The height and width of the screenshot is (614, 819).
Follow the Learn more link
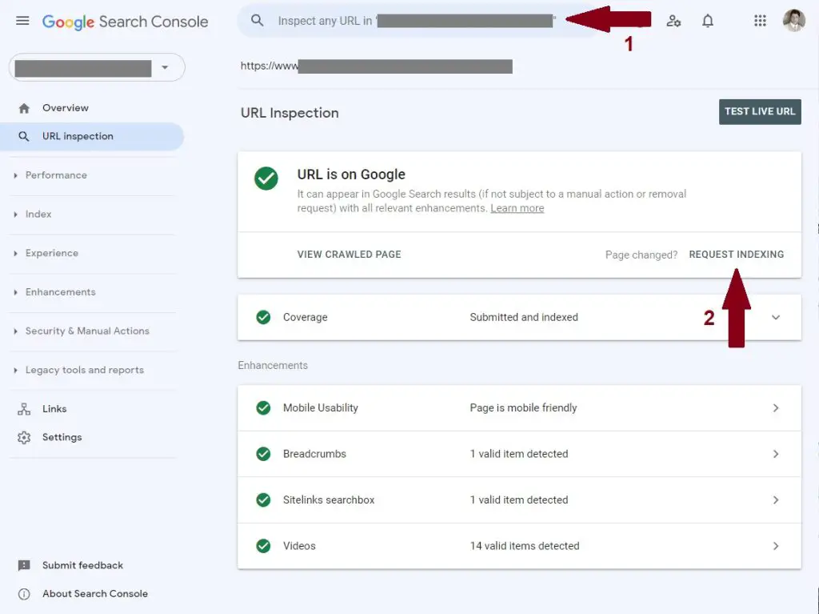(x=517, y=208)
